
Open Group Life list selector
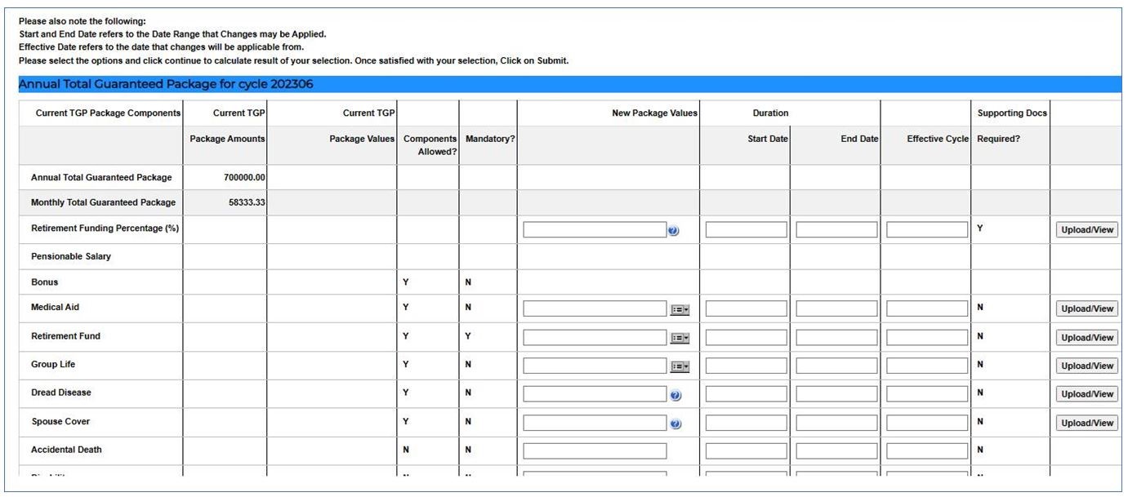(680, 367)
